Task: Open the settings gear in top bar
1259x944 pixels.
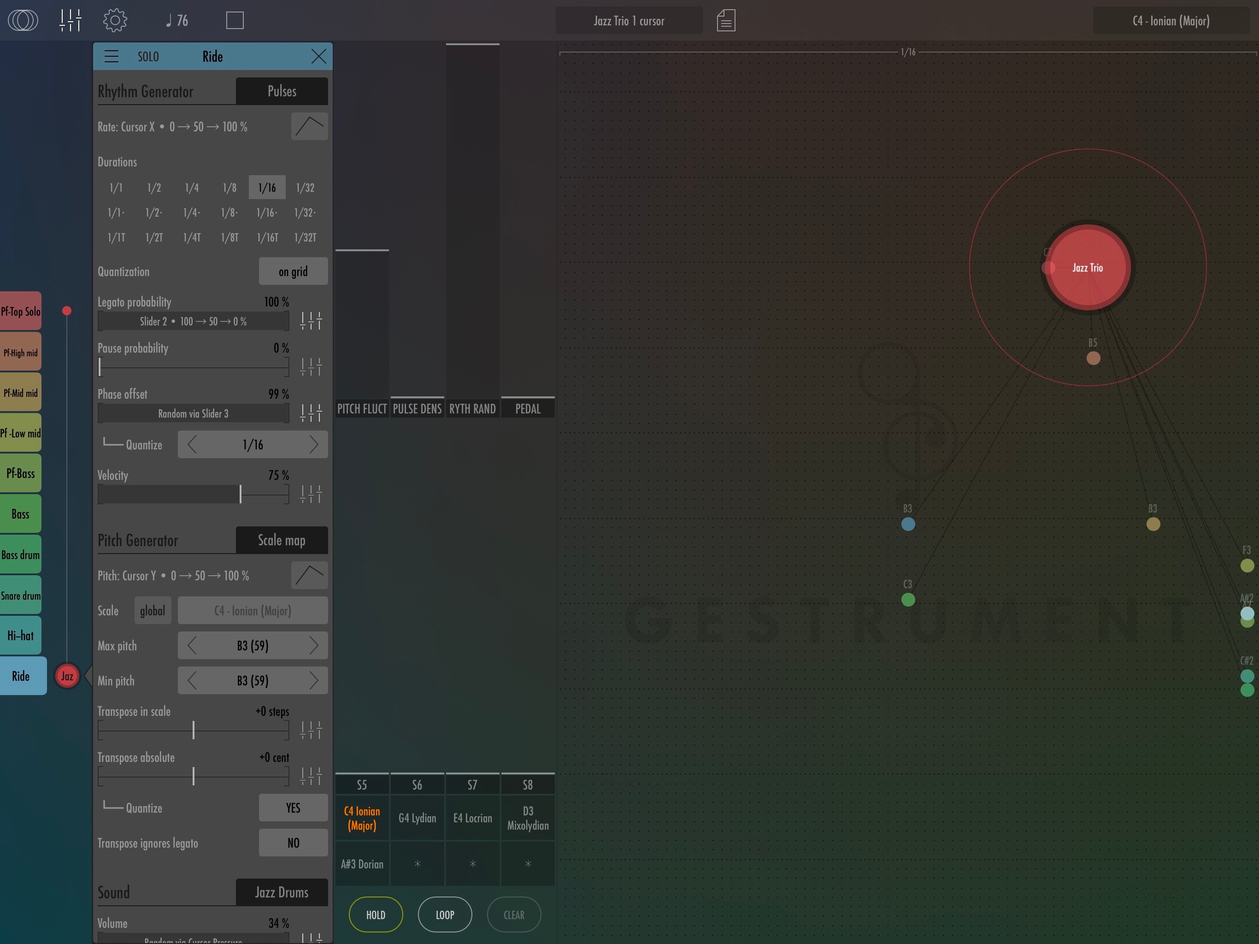Action: (x=115, y=20)
